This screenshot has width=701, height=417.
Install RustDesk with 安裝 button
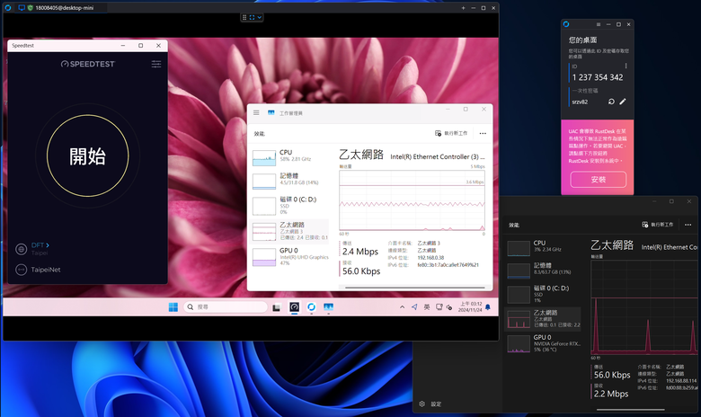pyautogui.click(x=599, y=179)
